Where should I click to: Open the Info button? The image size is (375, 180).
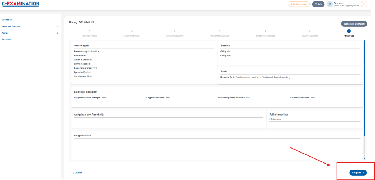tap(318, 4)
